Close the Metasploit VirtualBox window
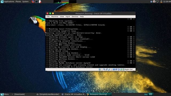This screenshot has width=171, height=96. [x=48, y=13]
